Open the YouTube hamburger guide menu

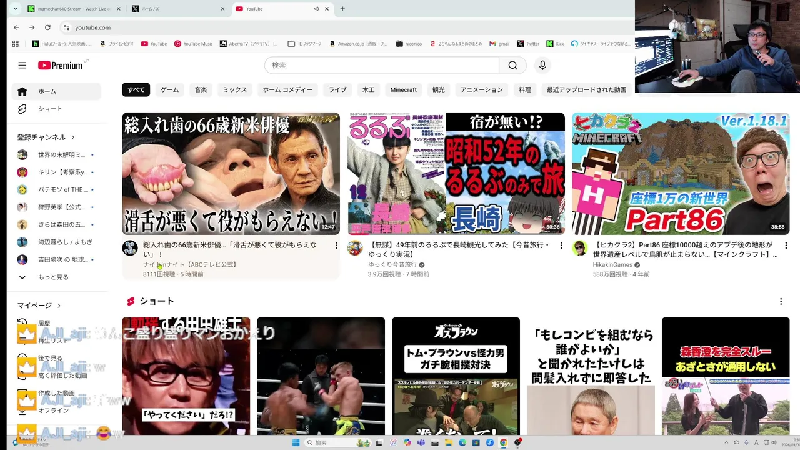click(x=22, y=65)
